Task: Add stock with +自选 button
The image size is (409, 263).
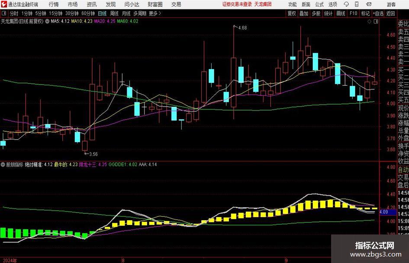Action: tap(378, 13)
